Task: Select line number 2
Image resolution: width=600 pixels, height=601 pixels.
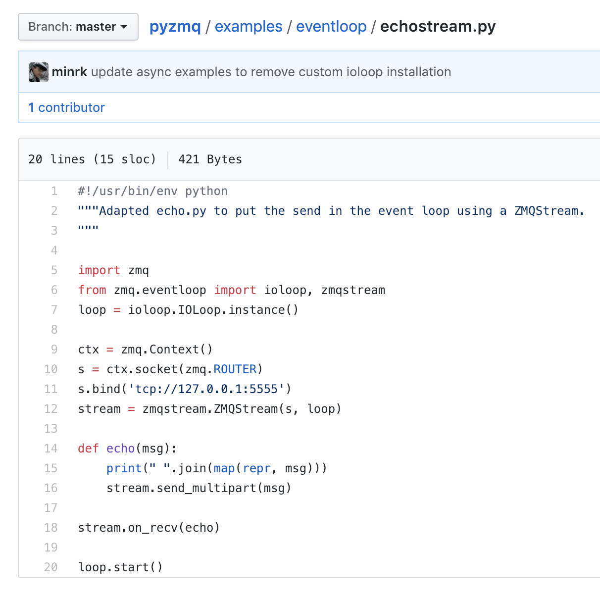Action: click(x=54, y=211)
